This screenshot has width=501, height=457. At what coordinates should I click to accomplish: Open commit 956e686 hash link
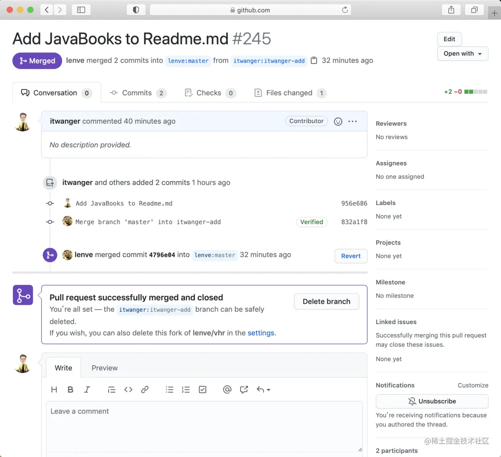click(354, 203)
